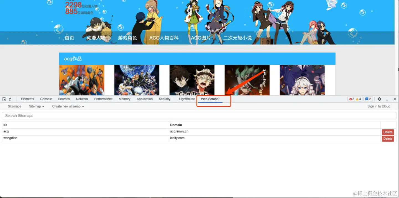Click the acg作品 section heading
This screenshot has height=198, width=399.
(x=73, y=59)
